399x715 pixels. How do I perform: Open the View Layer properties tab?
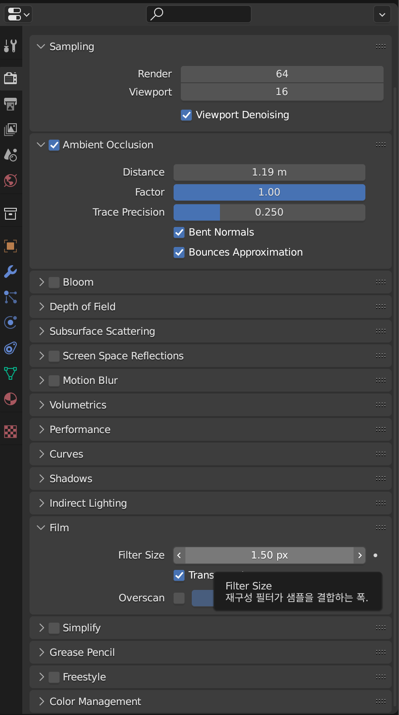[10, 130]
